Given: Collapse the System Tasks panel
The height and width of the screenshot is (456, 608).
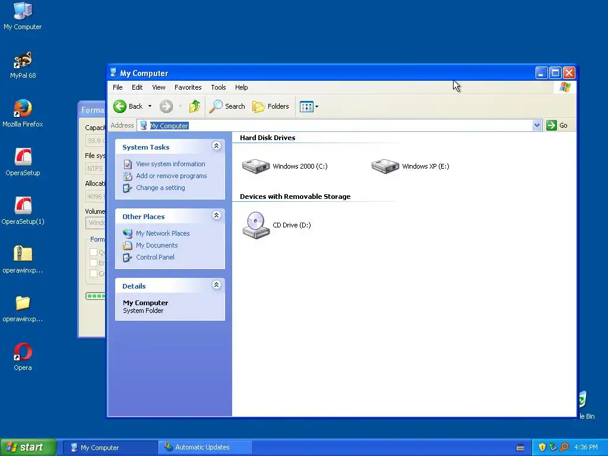Looking at the screenshot, I should [x=216, y=146].
